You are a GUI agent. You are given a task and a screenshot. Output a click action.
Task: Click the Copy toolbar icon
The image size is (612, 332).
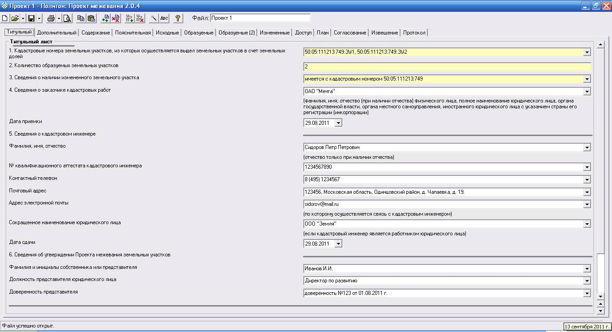(x=81, y=18)
